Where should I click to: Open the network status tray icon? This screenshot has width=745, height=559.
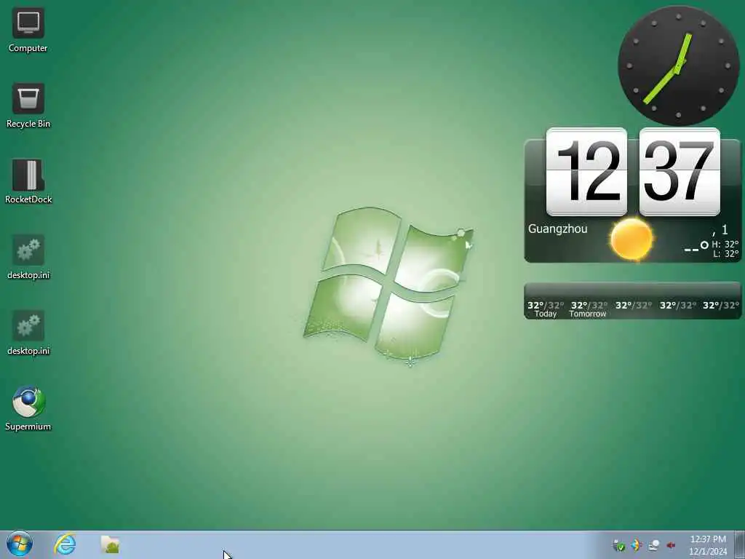click(x=654, y=545)
